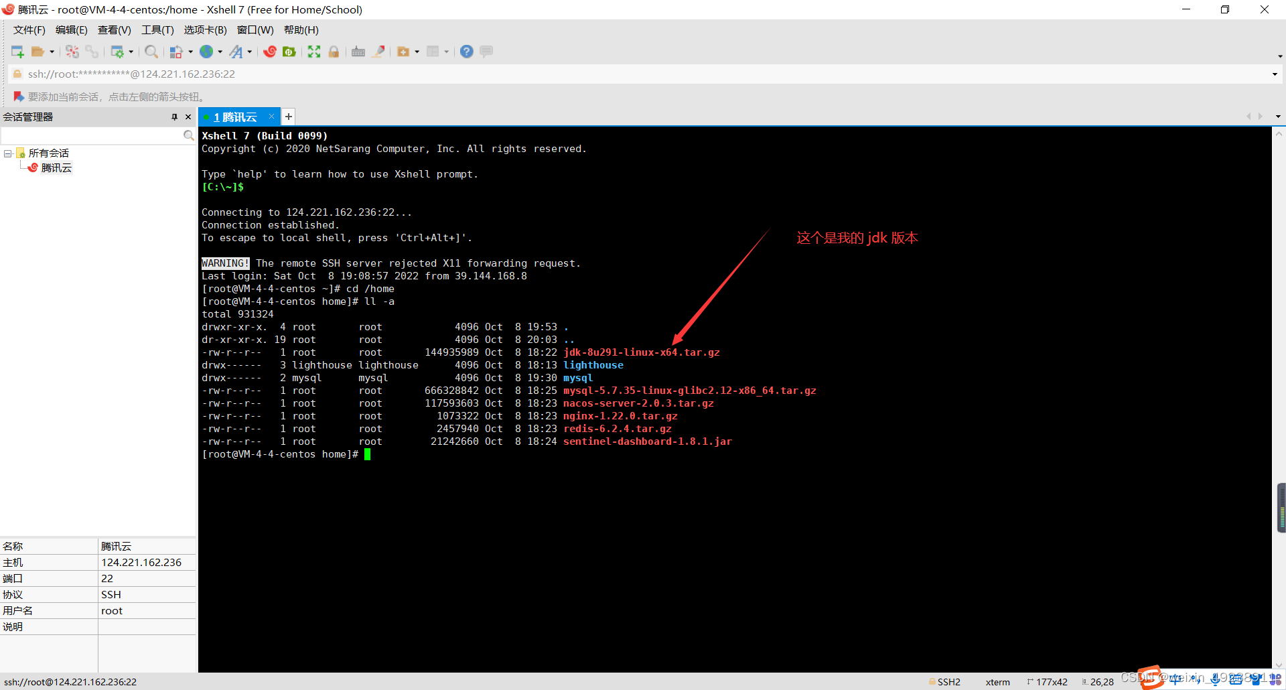Click sentinel-dashboard-1.8.1.jar in the terminal
This screenshot has height=690, width=1286.
648,441
